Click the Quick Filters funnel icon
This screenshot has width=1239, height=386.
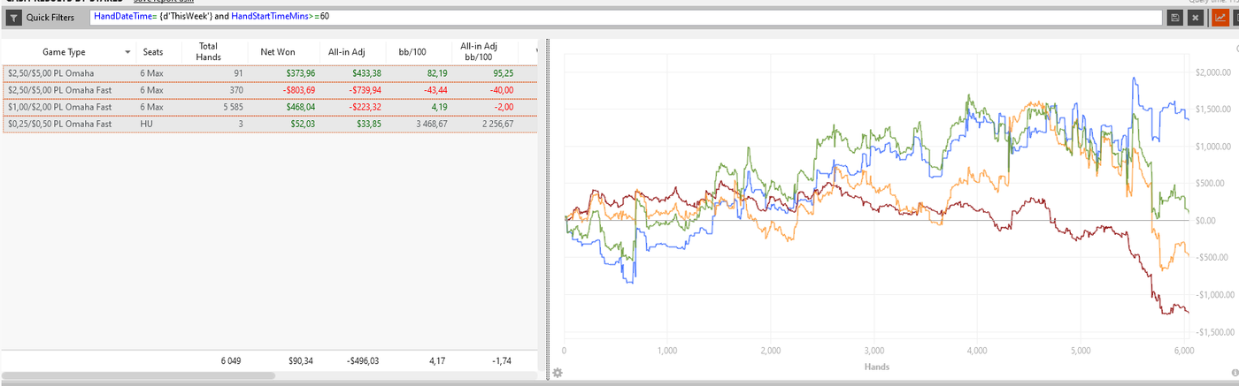coord(14,17)
